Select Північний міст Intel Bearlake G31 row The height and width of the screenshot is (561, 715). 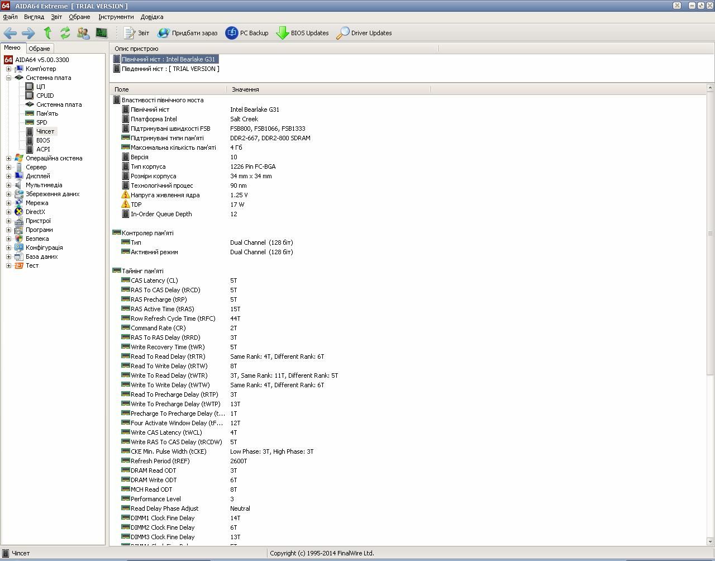(x=165, y=59)
